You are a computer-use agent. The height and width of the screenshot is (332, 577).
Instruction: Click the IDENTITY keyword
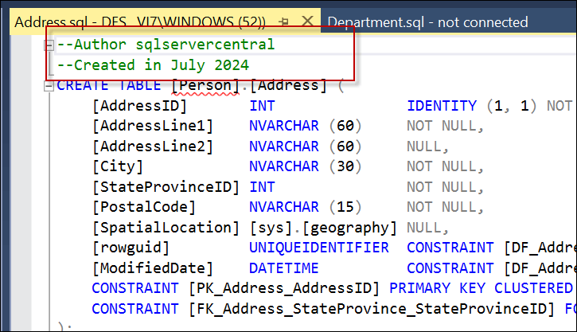(x=442, y=106)
